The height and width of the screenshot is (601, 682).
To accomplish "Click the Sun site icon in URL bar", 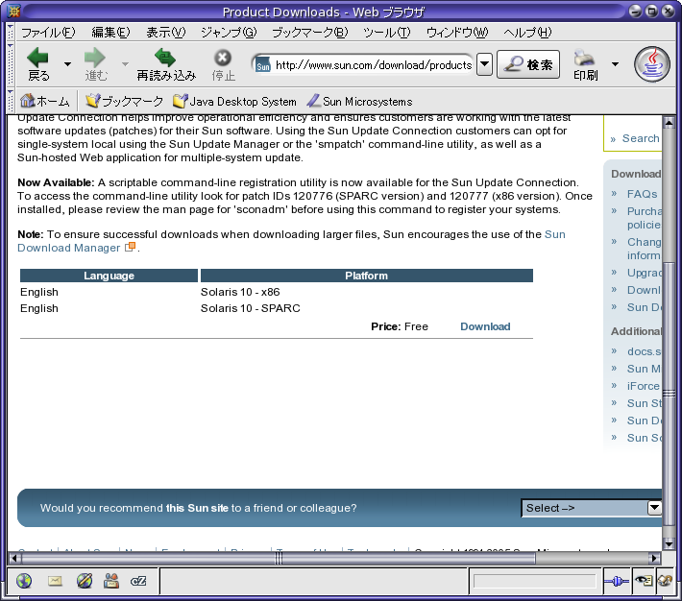I will [262, 64].
